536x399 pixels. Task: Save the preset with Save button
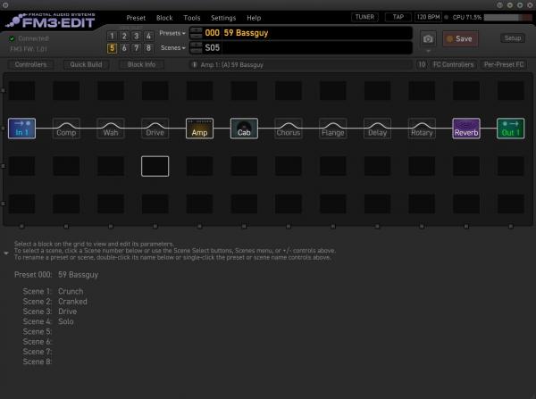[x=460, y=39]
